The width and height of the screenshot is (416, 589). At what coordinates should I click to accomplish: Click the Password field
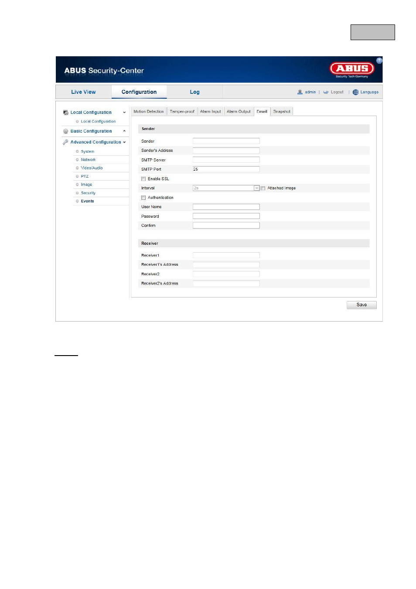click(226, 216)
